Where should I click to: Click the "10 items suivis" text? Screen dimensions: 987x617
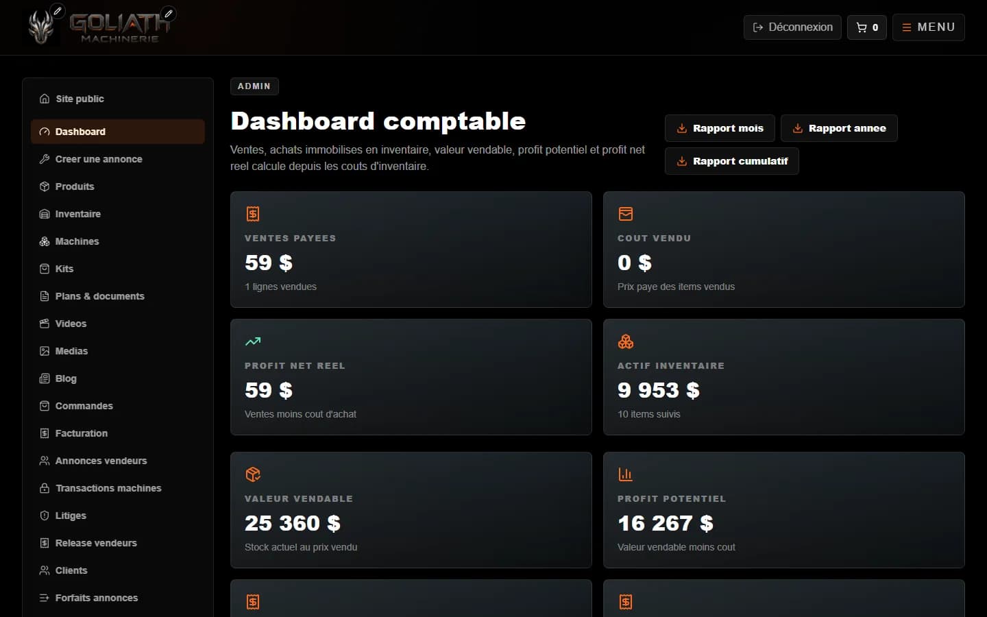[649, 414]
